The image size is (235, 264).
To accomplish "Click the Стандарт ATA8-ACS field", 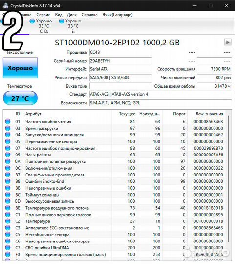I will (160, 94).
